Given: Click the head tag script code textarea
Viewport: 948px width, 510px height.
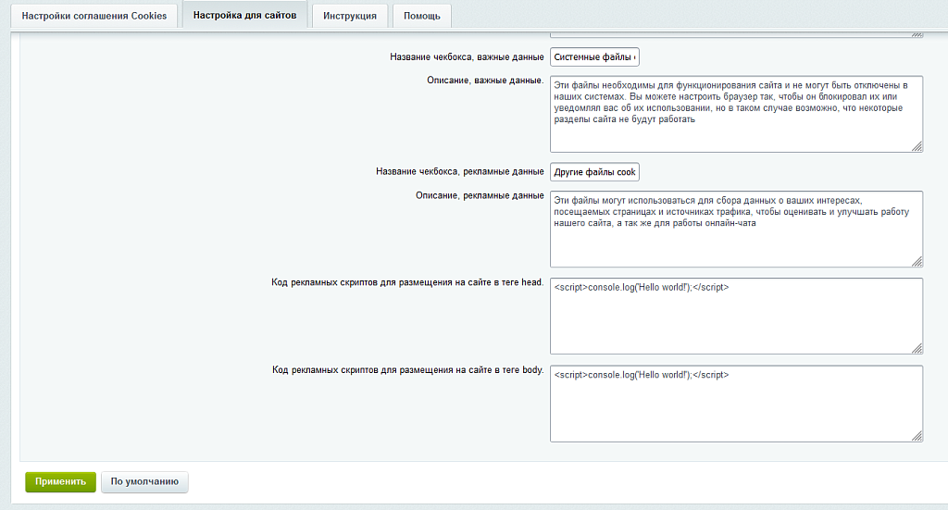Looking at the screenshot, I should point(736,315).
